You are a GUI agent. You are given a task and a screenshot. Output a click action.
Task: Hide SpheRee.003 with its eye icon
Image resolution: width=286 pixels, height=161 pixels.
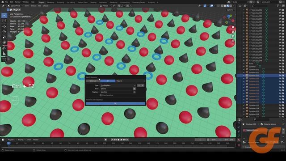(280, 76)
